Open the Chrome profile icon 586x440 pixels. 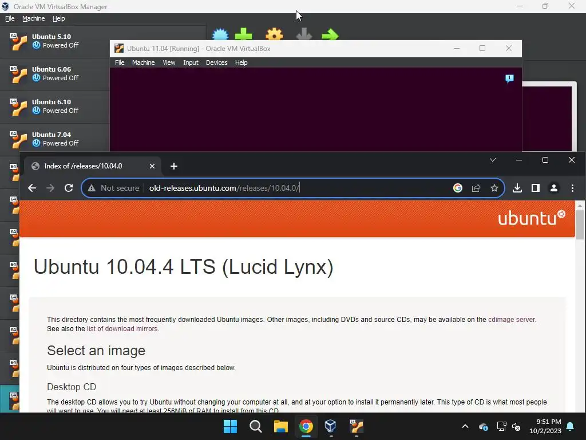554,188
